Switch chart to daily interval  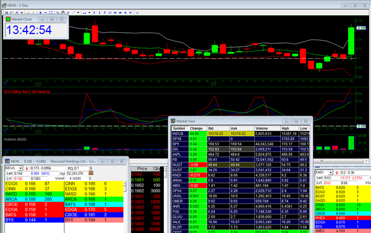(125, 12)
